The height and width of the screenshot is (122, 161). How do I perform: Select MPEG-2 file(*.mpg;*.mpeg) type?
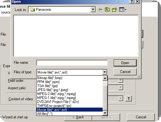69,94
